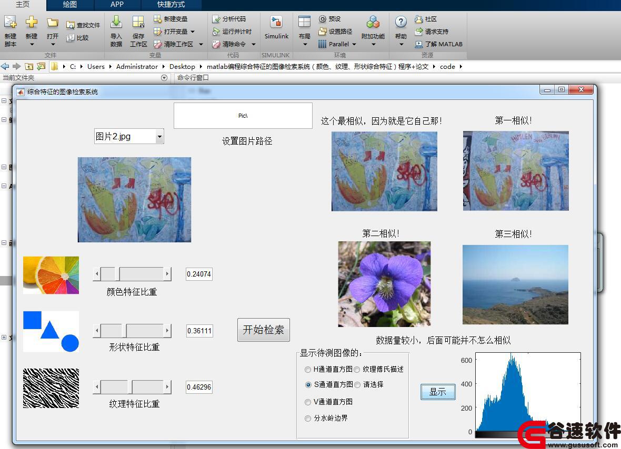Select V通道直方图 radio button
Image resolution: width=621 pixels, height=449 pixels.
pos(308,402)
